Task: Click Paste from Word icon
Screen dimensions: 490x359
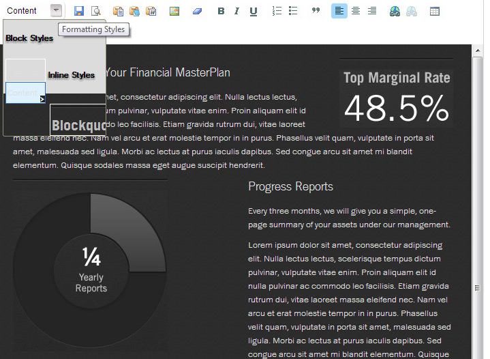Action: point(151,11)
